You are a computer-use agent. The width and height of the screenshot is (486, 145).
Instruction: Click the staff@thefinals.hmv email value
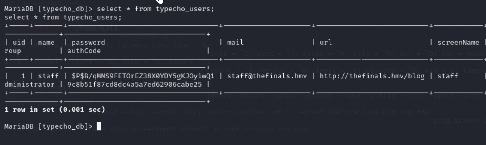267,76
